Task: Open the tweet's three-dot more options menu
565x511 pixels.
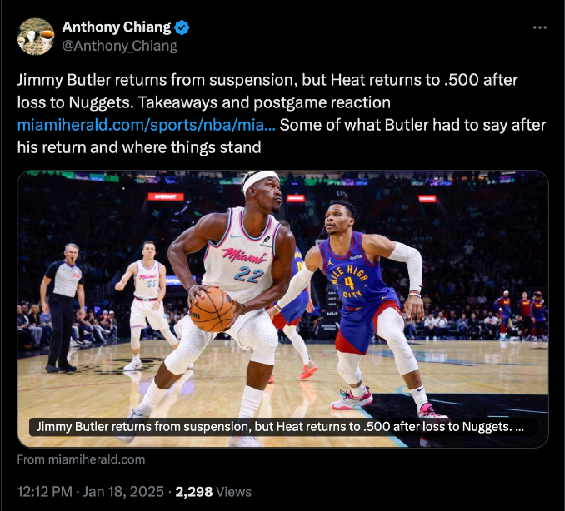Action: coord(539,27)
